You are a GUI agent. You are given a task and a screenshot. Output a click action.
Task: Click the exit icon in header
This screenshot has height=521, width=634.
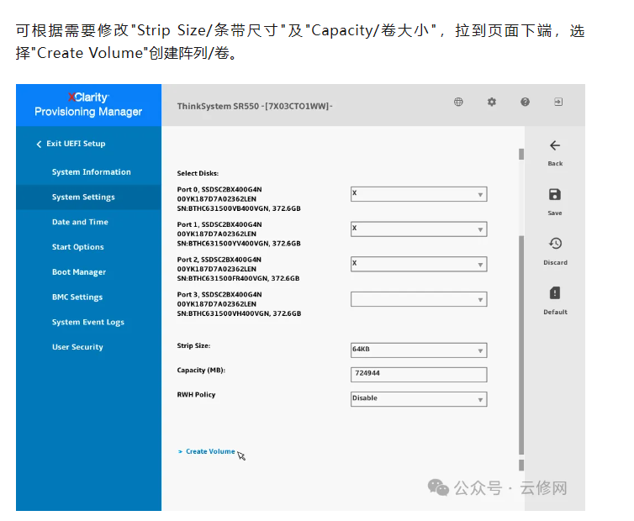click(558, 102)
